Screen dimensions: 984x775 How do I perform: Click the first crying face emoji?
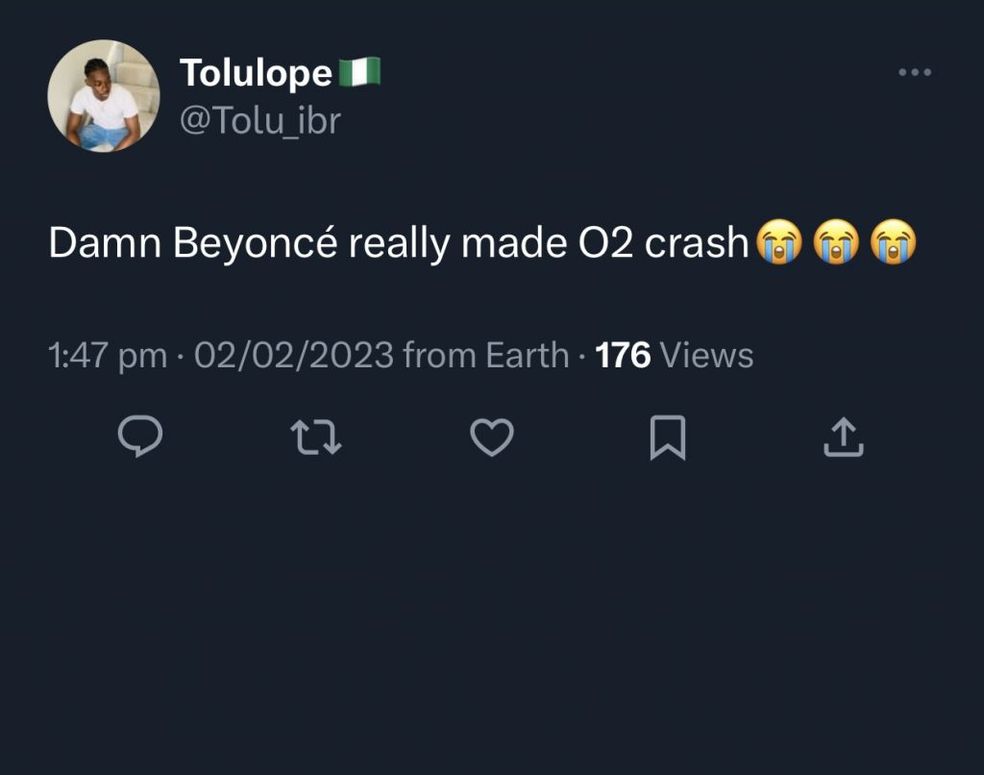(778, 243)
